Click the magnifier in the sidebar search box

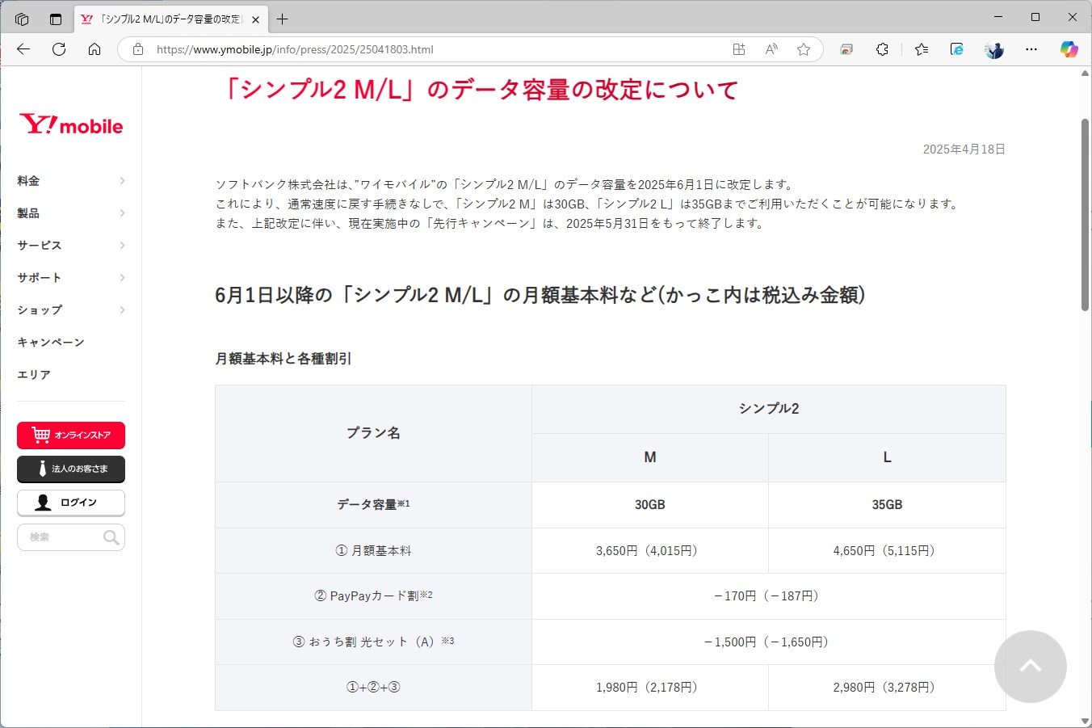click(x=111, y=537)
